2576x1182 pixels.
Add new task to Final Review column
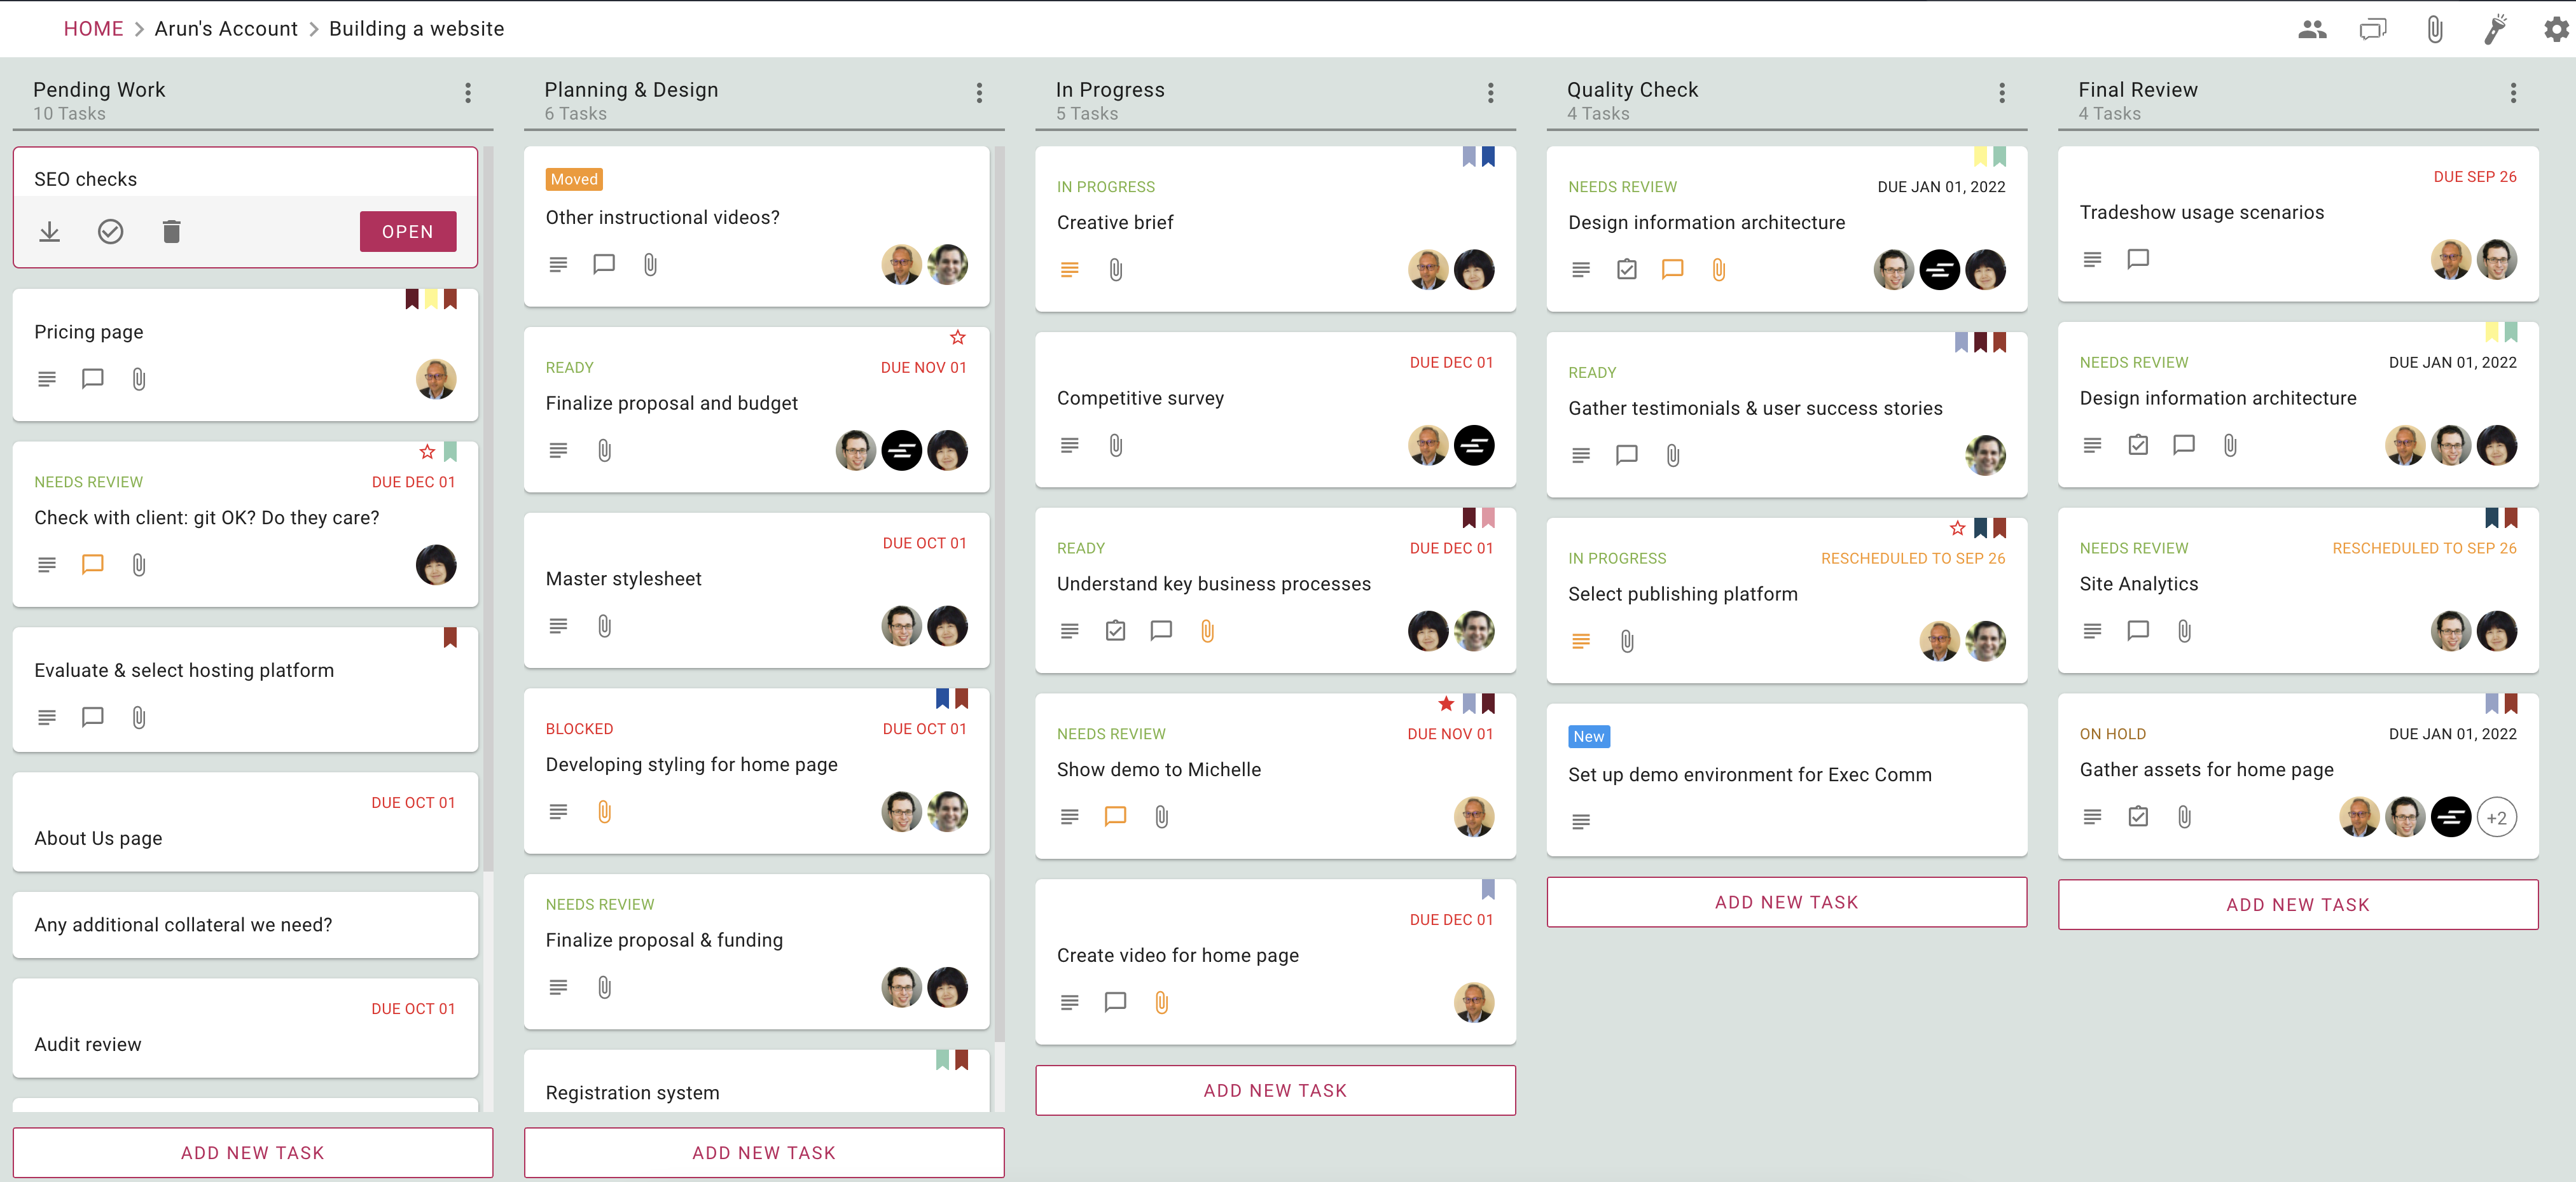pyautogui.click(x=2298, y=905)
